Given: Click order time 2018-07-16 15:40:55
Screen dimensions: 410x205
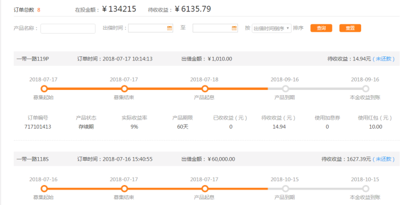Looking at the screenshot, I should [128, 159].
